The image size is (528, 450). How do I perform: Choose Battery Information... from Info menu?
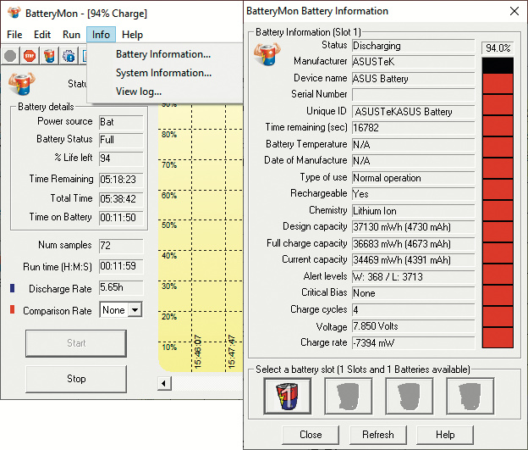(163, 54)
